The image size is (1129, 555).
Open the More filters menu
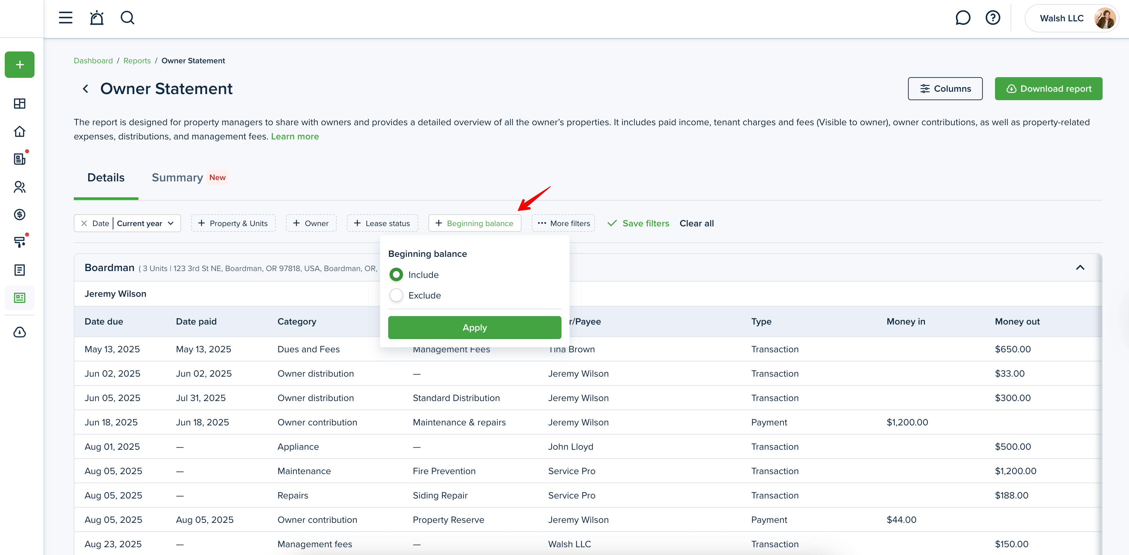[x=563, y=224]
